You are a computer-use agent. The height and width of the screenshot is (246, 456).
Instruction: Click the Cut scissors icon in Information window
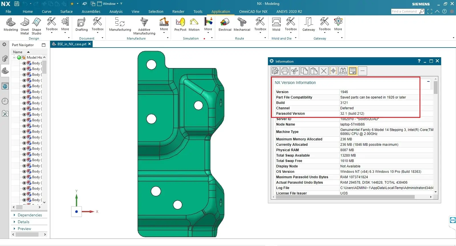[x=294, y=71]
